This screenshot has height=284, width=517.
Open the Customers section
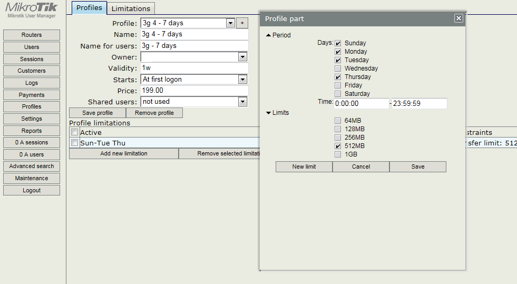[32, 71]
